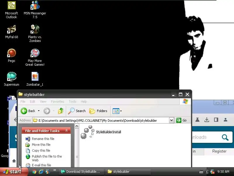
Task: Open Back history dropdown arrow
Action: pyautogui.click(x=39, y=111)
